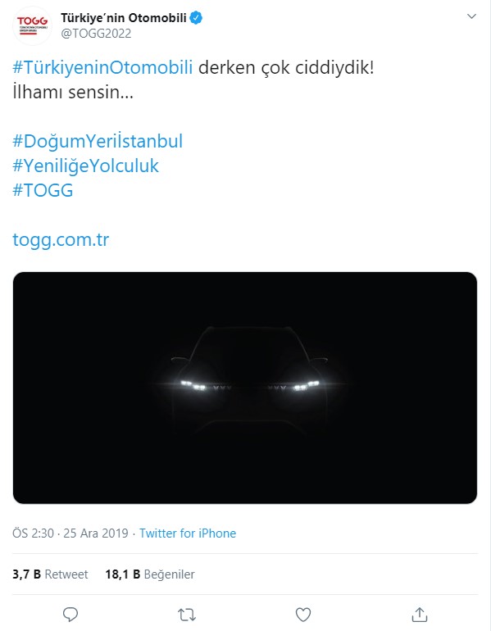Open hashtag #YeniliğeYolculuk
The image size is (491, 631).
(86, 166)
